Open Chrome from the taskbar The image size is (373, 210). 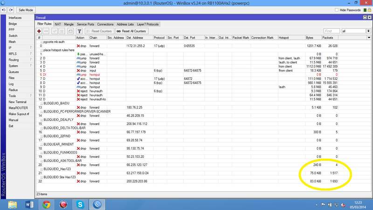click(x=46, y=204)
